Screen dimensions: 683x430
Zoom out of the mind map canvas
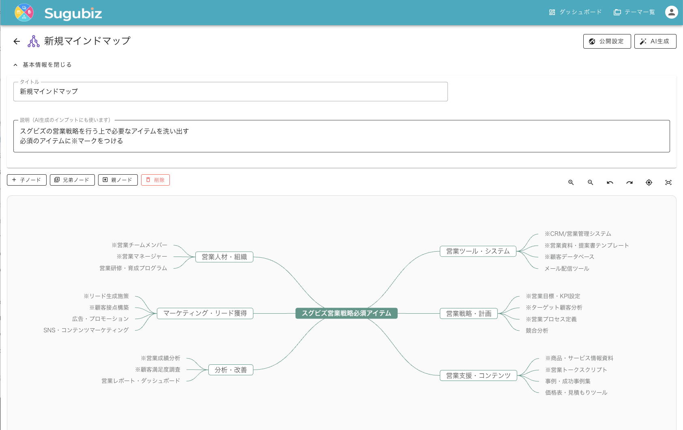coord(590,182)
